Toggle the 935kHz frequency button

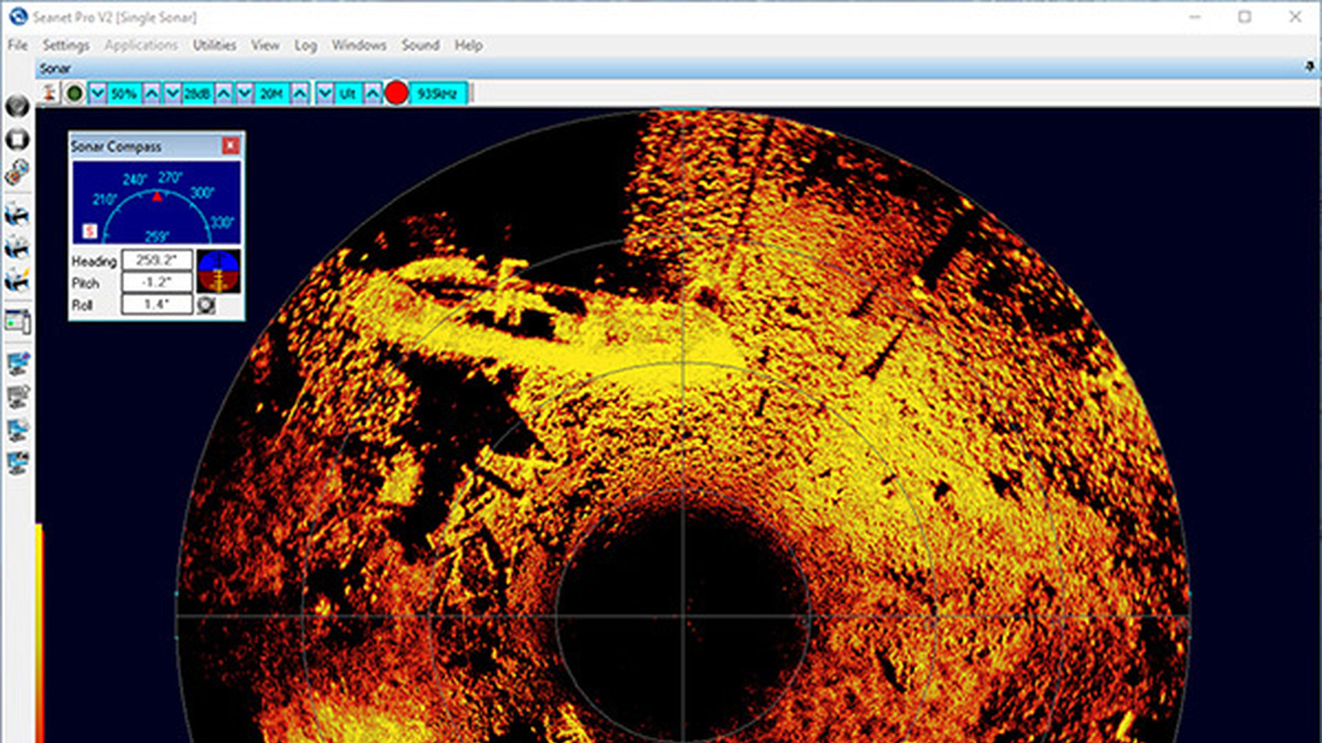click(x=438, y=94)
